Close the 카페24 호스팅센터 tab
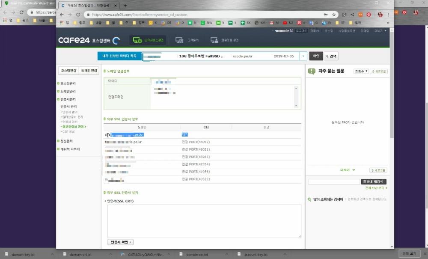Viewport: 428px width, 259px height. (x=115, y=6)
